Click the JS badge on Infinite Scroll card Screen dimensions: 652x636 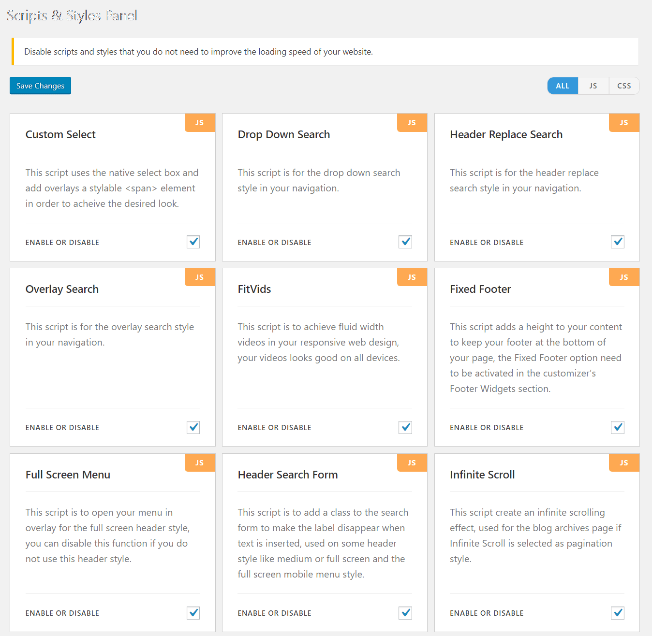tap(624, 463)
